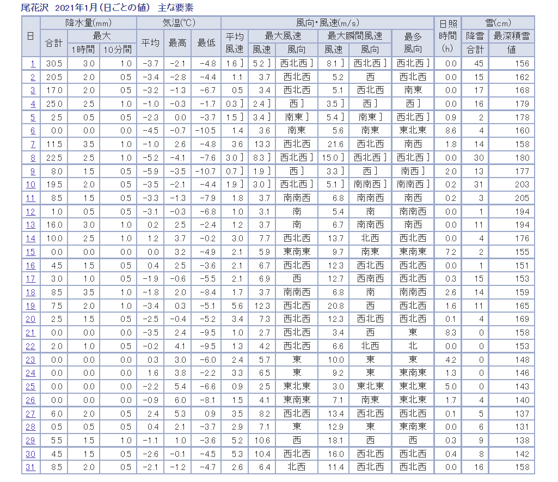Select day 19 max gust speed 20.8
Image resolution: width=558 pixels, height=482 pixels.
click(x=335, y=306)
